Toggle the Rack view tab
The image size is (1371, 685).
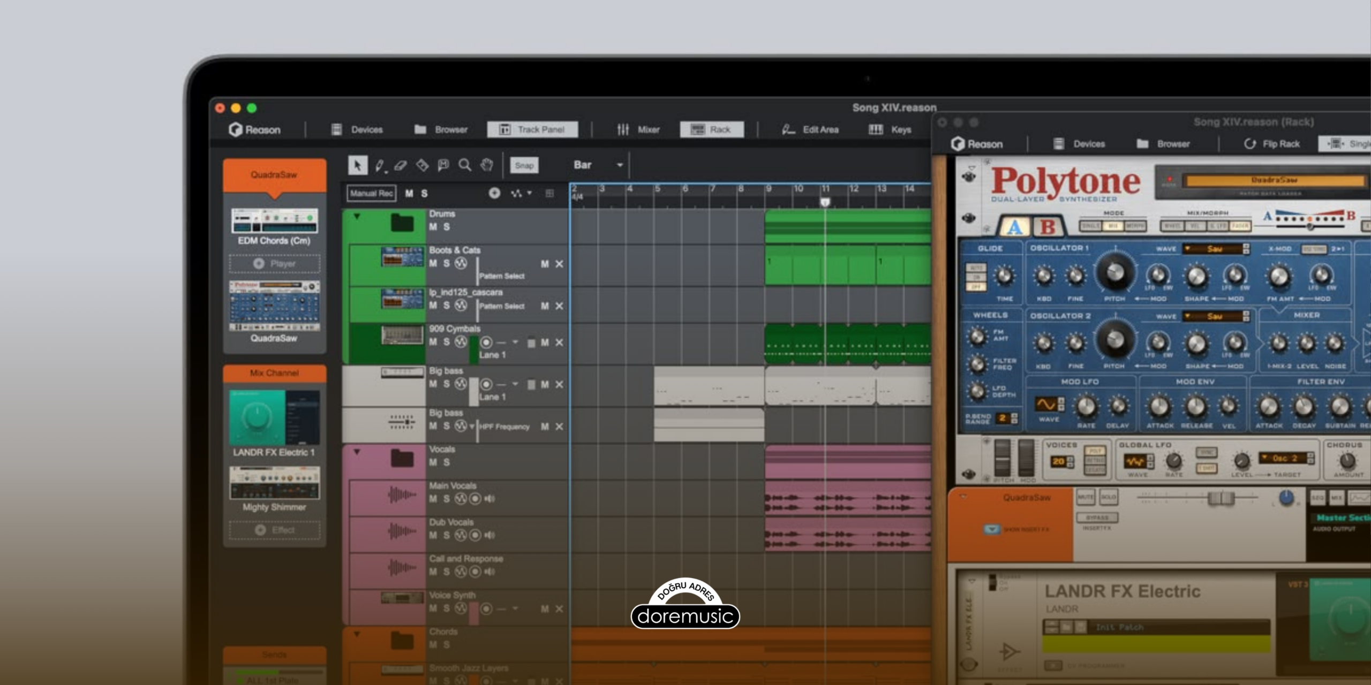tap(712, 130)
